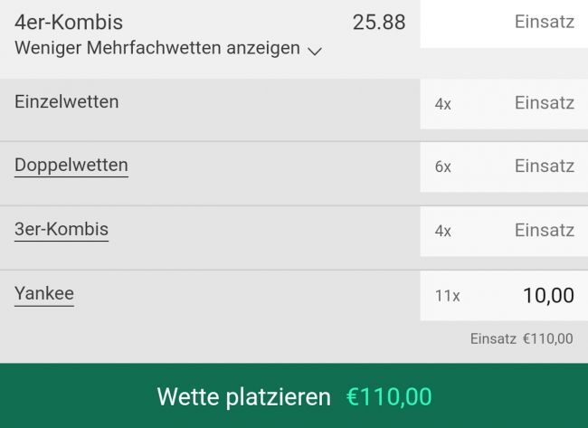Click the 11x multiplier in Yankee row

[447, 296]
